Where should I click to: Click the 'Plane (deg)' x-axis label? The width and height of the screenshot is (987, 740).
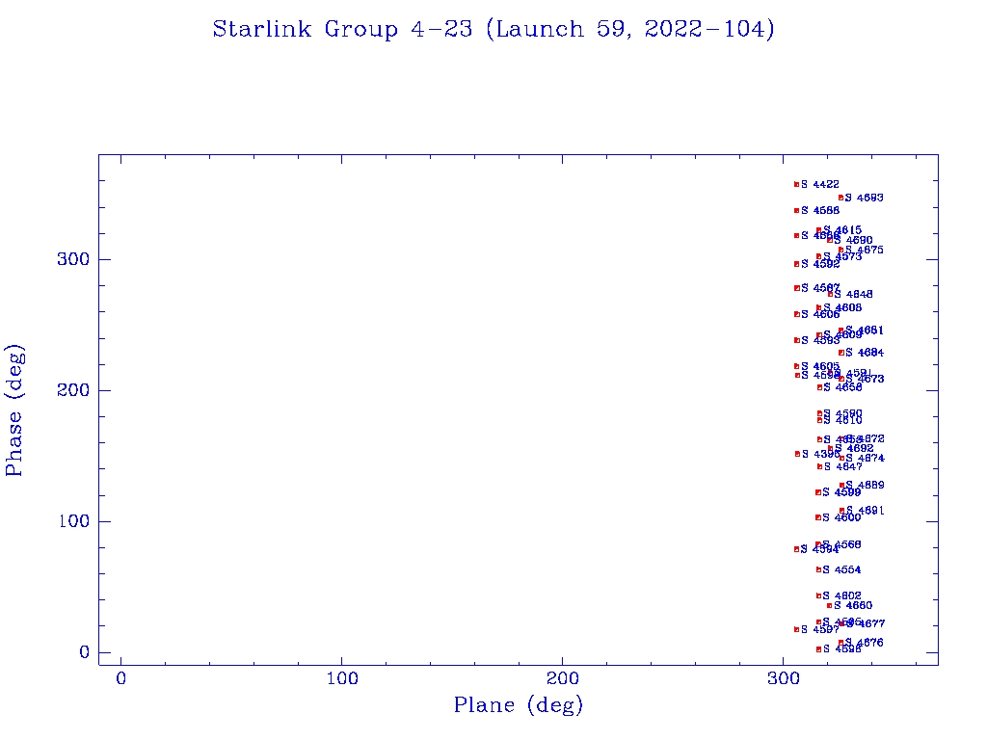click(x=519, y=704)
